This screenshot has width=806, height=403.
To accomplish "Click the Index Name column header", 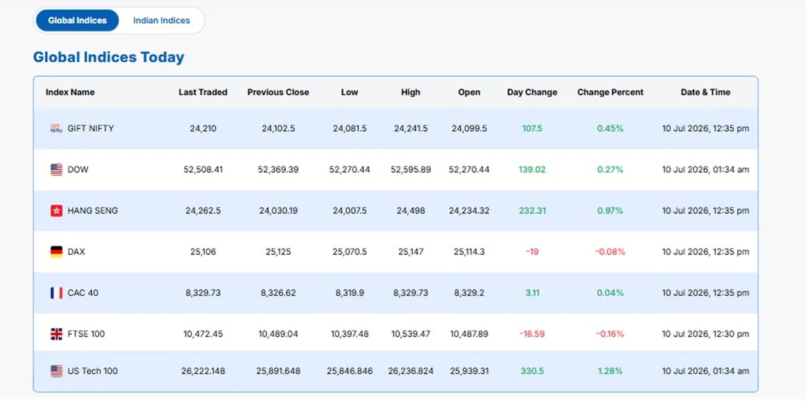I will click(x=70, y=92).
